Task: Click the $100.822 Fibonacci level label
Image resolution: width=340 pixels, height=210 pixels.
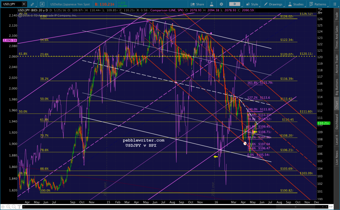Action: pos(287,190)
